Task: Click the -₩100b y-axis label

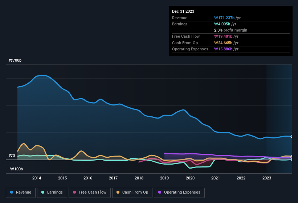Action: click(x=15, y=169)
